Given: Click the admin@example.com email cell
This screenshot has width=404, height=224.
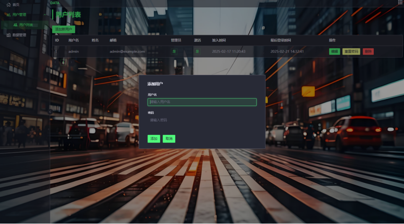Looking at the screenshot, I should [127, 52].
